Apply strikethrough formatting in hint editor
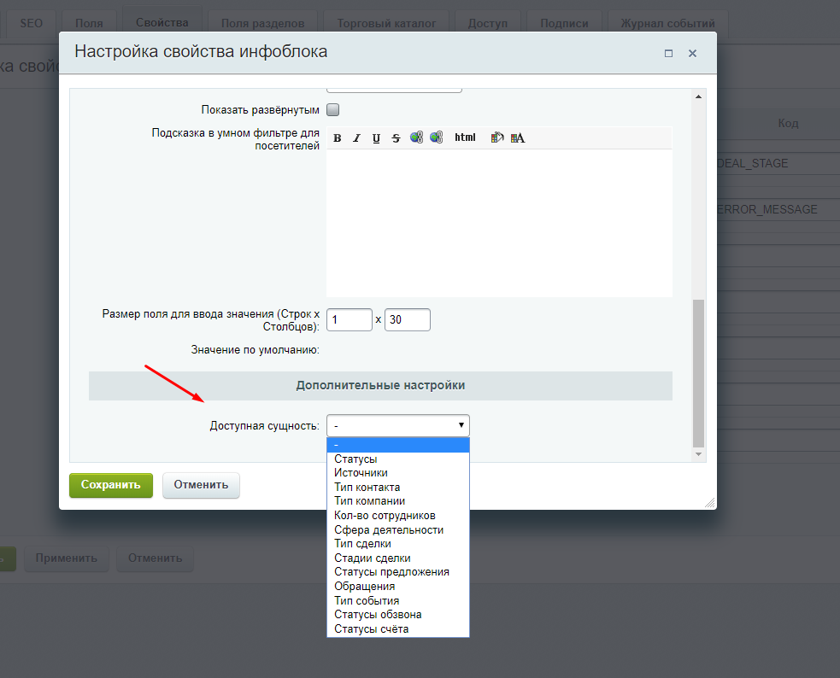The image size is (840, 678). click(396, 138)
